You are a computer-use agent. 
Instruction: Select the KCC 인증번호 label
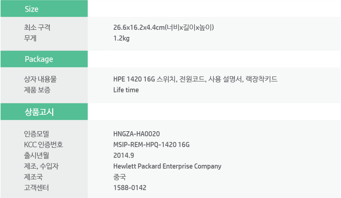pyautogui.click(x=43, y=144)
